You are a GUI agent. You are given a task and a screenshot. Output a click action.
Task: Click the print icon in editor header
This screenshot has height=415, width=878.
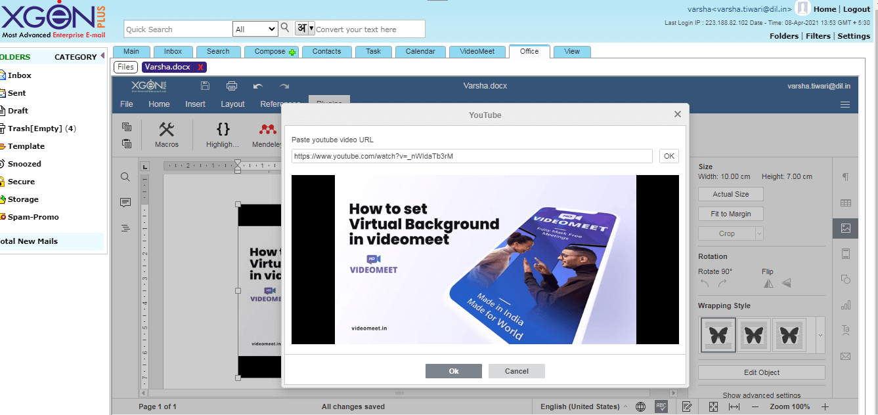pyautogui.click(x=231, y=86)
